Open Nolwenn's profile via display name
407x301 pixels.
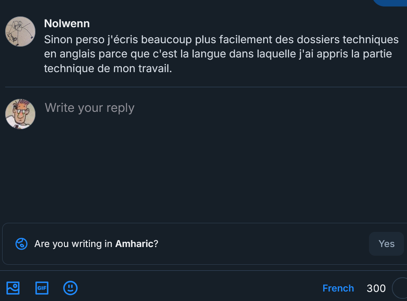click(x=67, y=23)
